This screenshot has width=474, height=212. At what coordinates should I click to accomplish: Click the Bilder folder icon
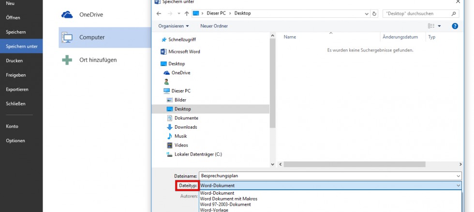click(170, 100)
